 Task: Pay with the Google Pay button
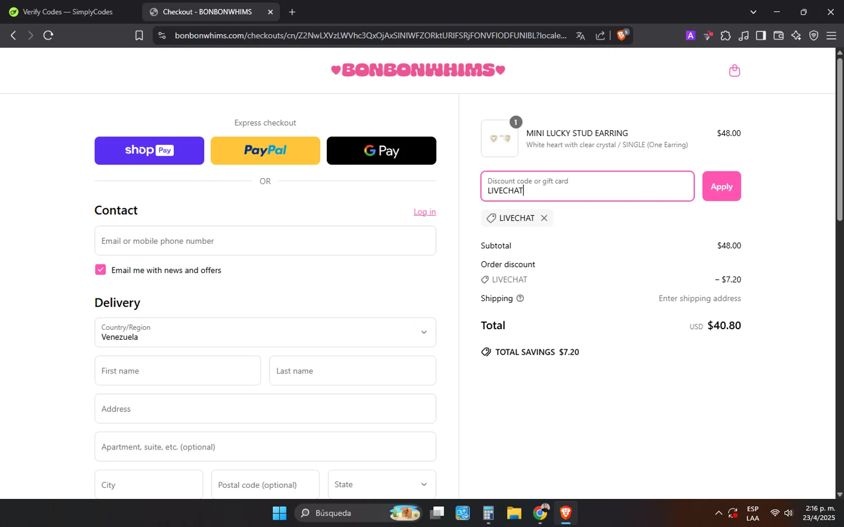[x=381, y=151]
